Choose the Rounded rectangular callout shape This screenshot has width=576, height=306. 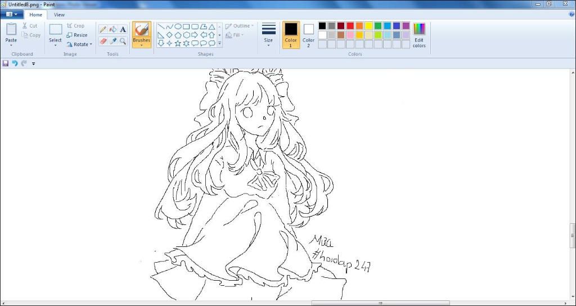pyautogui.click(x=195, y=43)
